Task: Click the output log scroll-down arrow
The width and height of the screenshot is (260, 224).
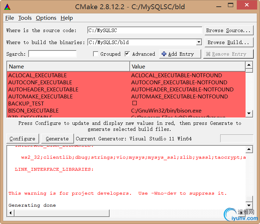Action: pyautogui.click(x=249, y=205)
